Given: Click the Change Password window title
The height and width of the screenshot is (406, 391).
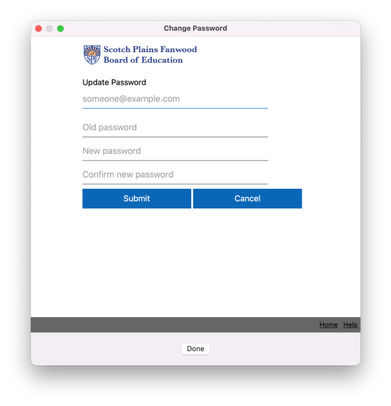Looking at the screenshot, I should tap(195, 28).
